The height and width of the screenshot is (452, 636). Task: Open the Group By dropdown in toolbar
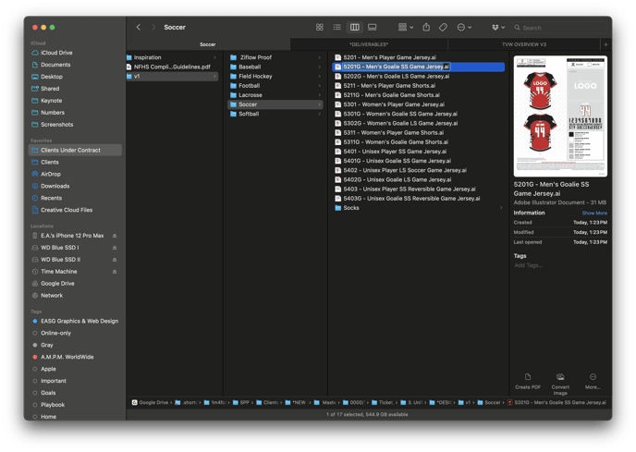point(405,28)
